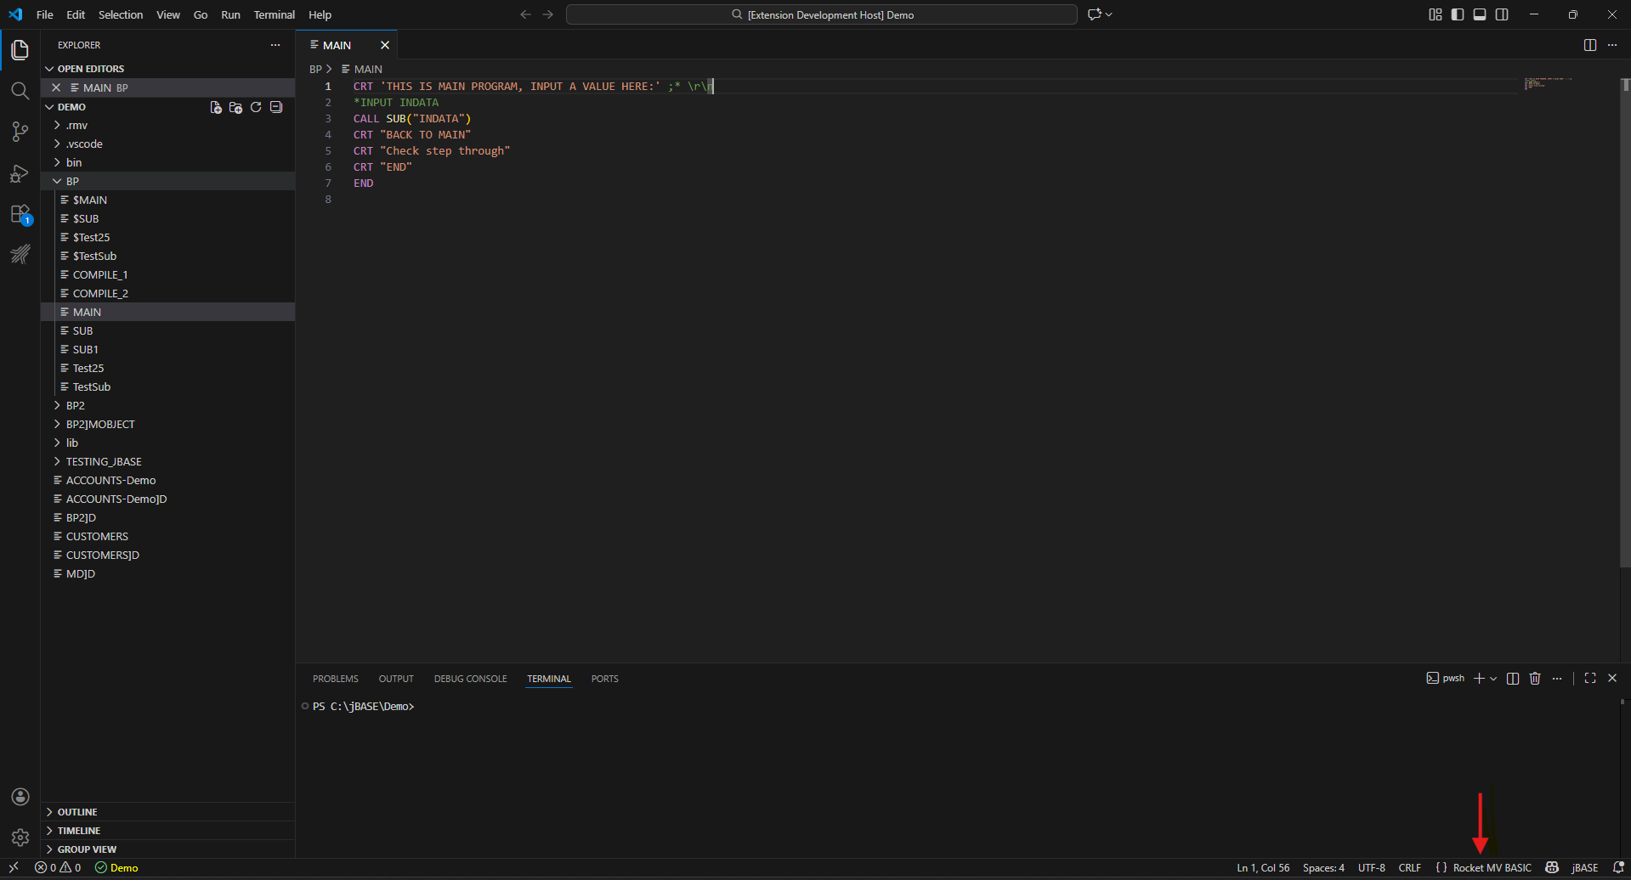1631x880 pixels.
Task: Click the CRLF end-of-line selector
Action: point(1409,868)
